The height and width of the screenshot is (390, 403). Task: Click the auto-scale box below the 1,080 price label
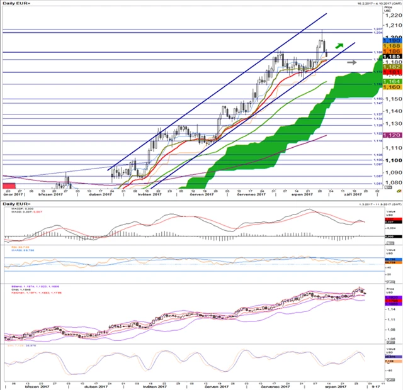(388, 187)
